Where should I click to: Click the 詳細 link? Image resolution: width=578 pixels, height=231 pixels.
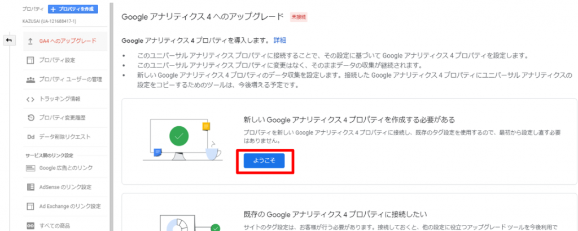280,41
